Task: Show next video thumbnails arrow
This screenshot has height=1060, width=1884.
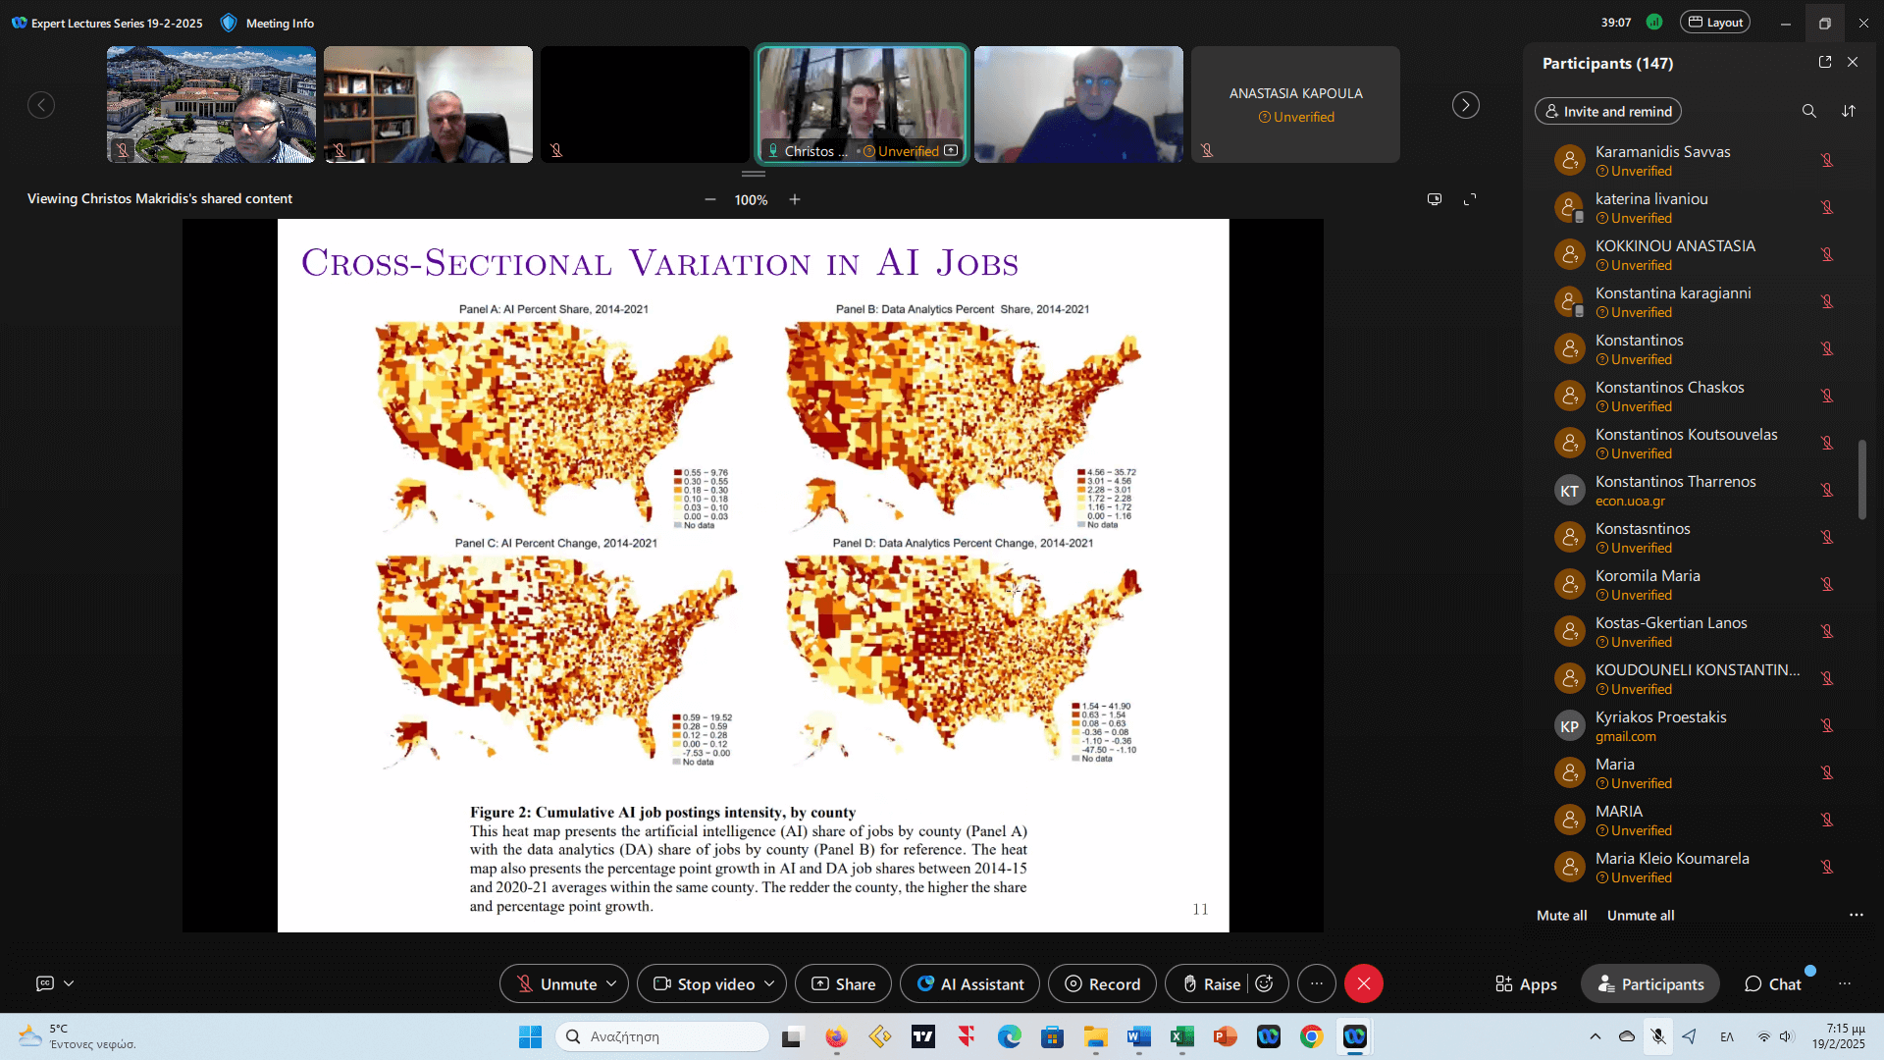Action: (x=1466, y=105)
